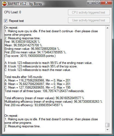Start the User activity triggered test
114x136 pixels.
click(x=89, y=20)
